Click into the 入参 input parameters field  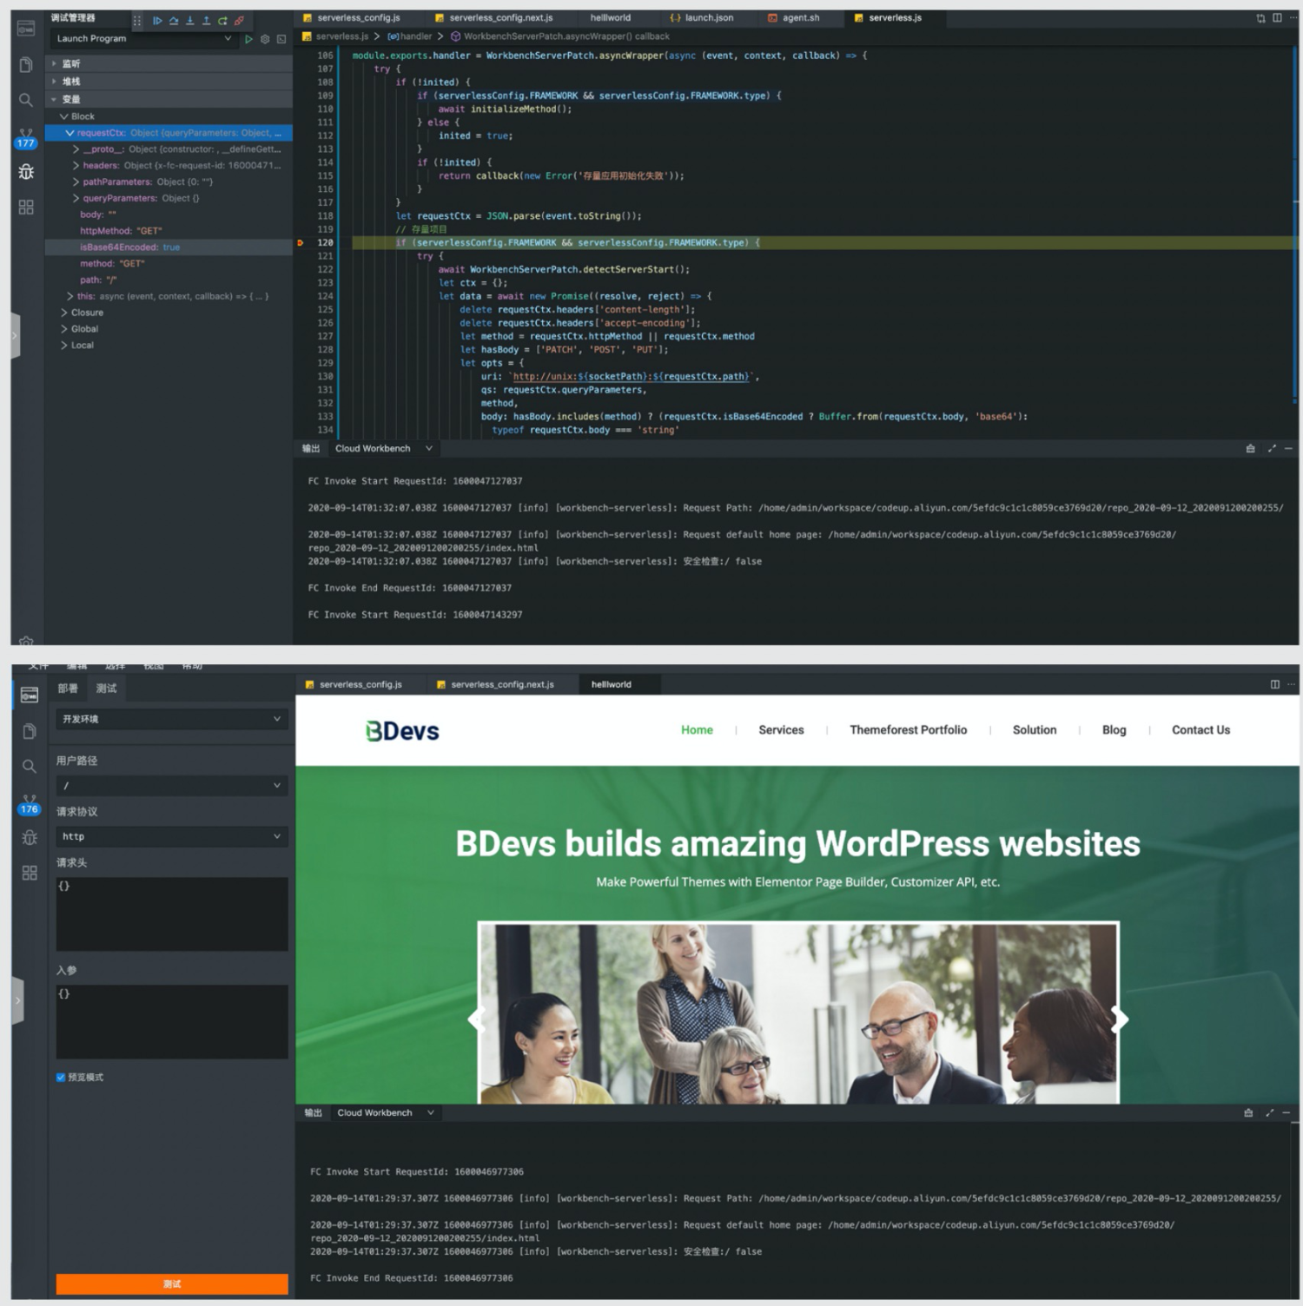[x=172, y=1021]
